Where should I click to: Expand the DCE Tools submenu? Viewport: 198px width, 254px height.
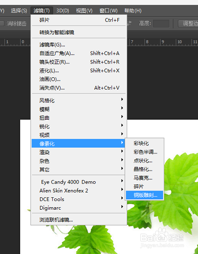[79, 199]
